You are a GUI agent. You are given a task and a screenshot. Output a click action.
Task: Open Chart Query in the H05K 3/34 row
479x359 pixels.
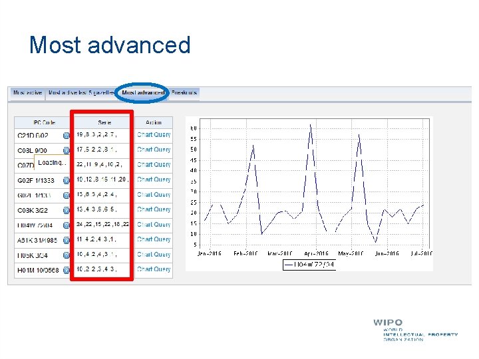[154, 254]
